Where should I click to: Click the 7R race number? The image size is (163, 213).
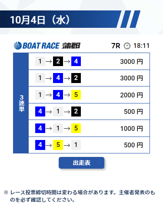coord(116,46)
